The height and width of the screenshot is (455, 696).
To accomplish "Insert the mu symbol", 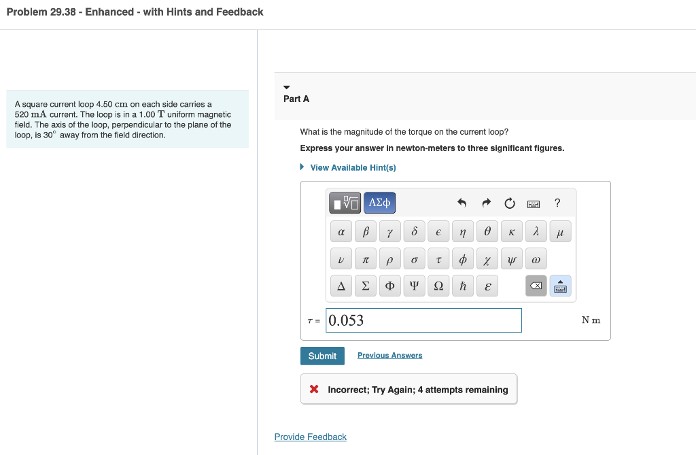I will tap(561, 232).
